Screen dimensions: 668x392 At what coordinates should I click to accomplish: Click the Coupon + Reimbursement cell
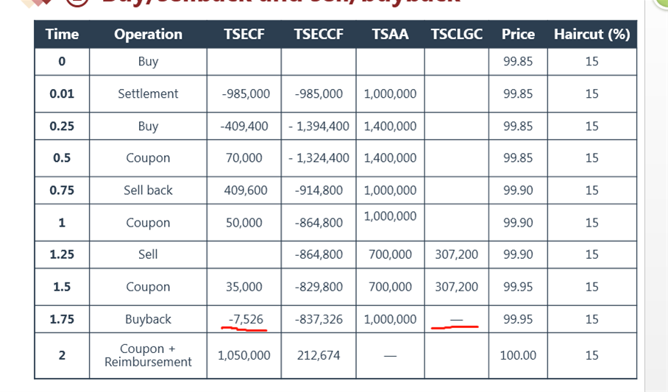[149, 355]
